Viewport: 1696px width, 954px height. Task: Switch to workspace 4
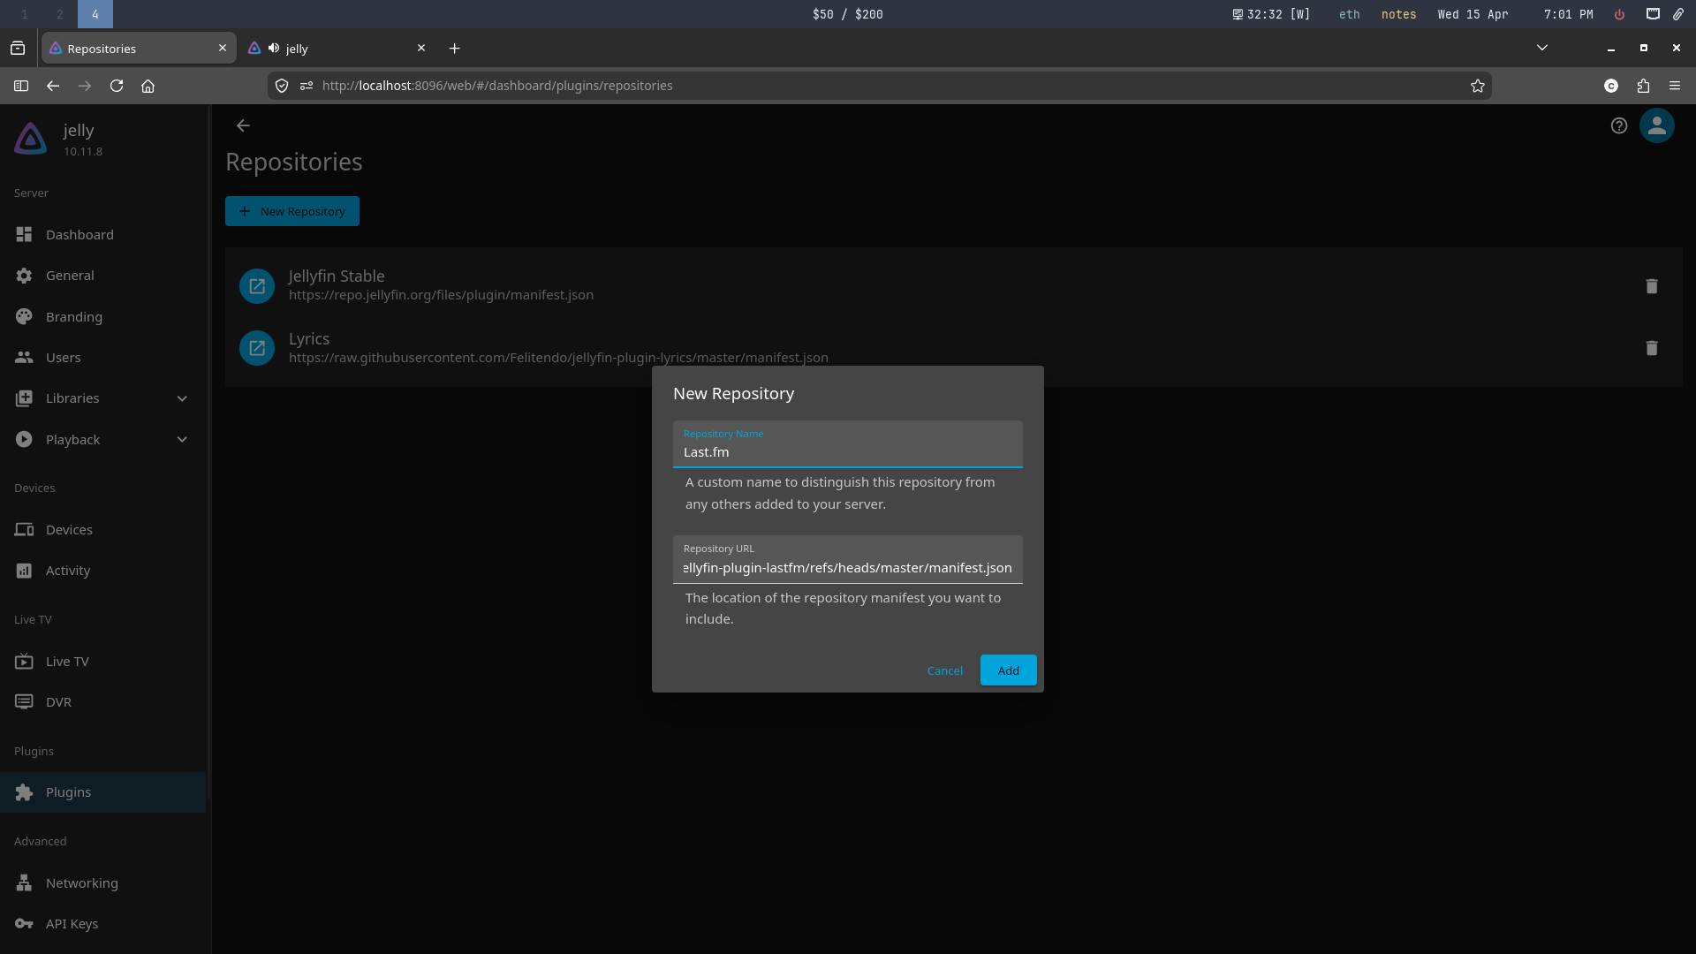tap(95, 14)
